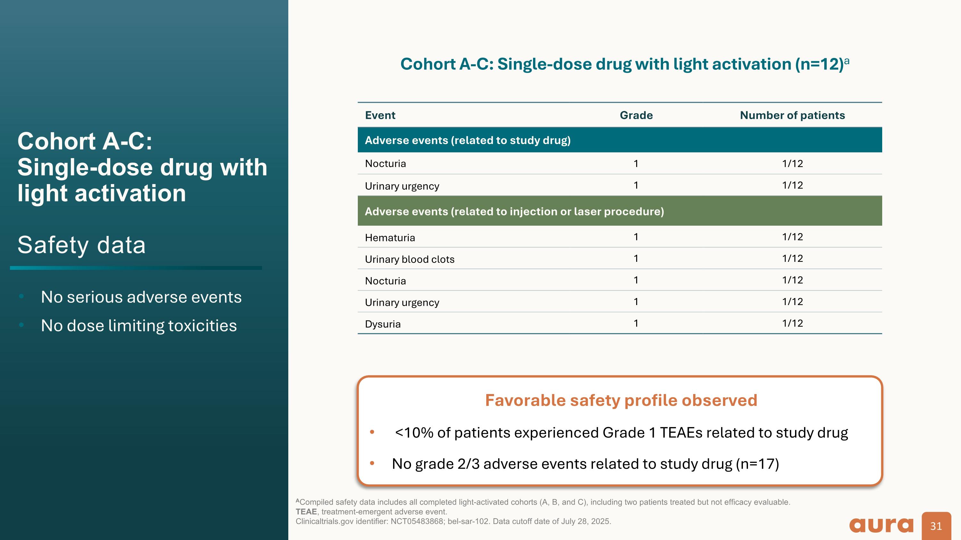Viewport: 961px width, 540px height.
Task: Click the "Favorable safety profile observed" heading
Action: pyautogui.click(x=621, y=400)
